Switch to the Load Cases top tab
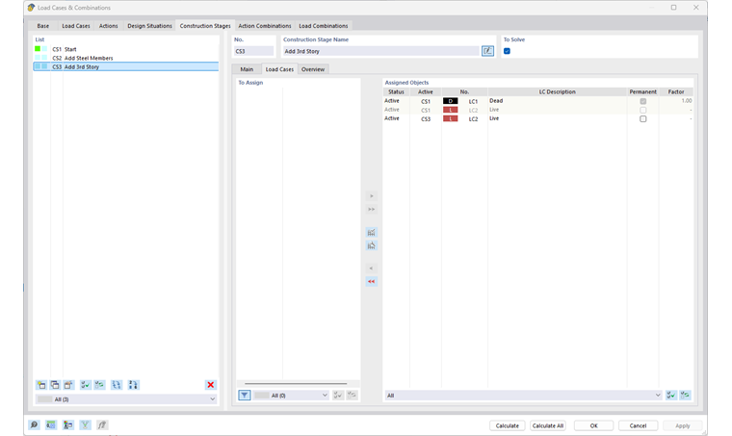The image size is (732, 436). click(76, 26)
